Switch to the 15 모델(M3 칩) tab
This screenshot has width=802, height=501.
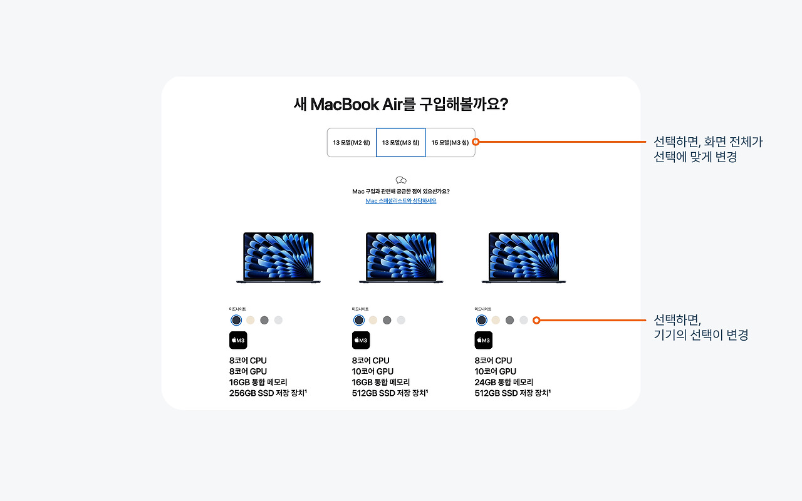click(x=450, y=143)
